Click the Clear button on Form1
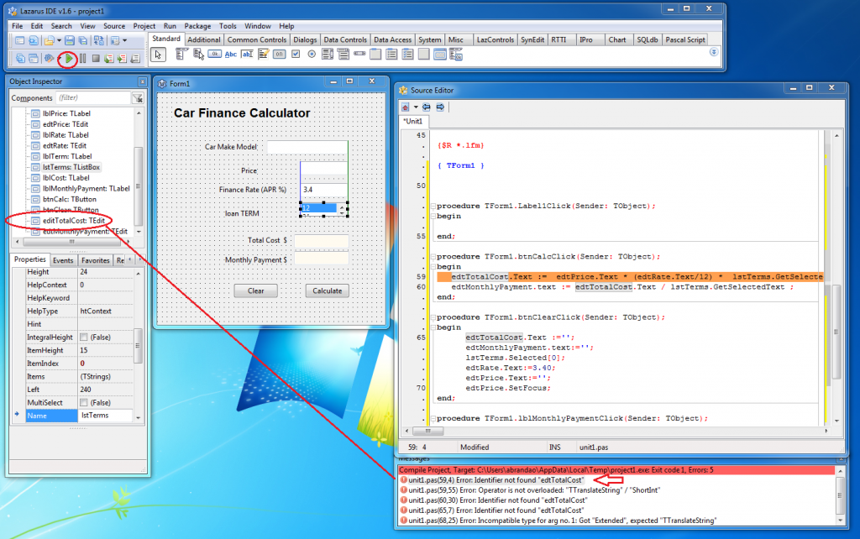The image size is (860, 539). (257, 290)
